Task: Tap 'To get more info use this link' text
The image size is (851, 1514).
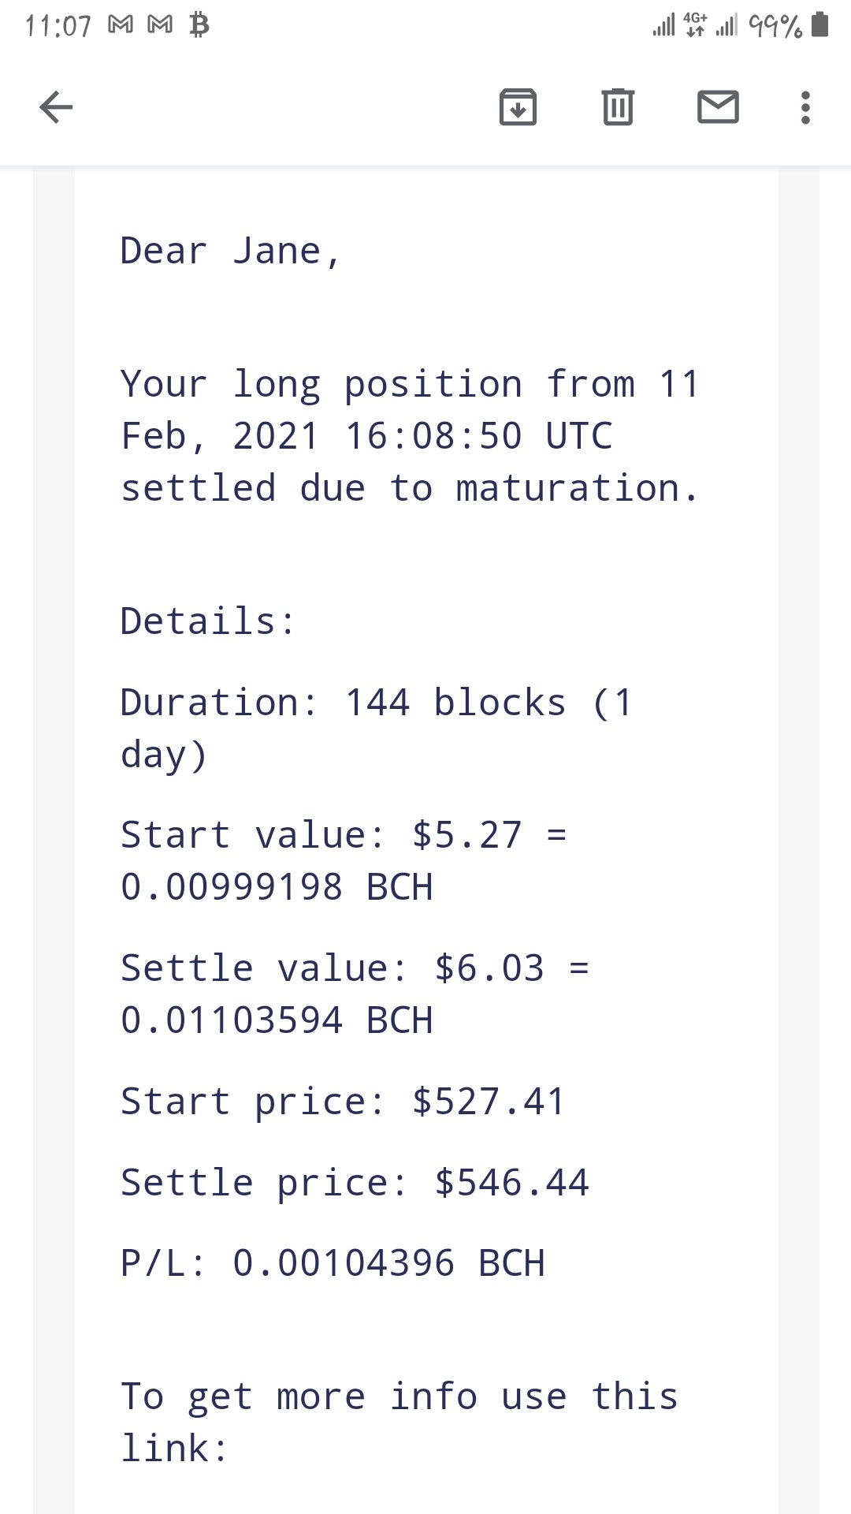Action: [x=399, y=1423]
